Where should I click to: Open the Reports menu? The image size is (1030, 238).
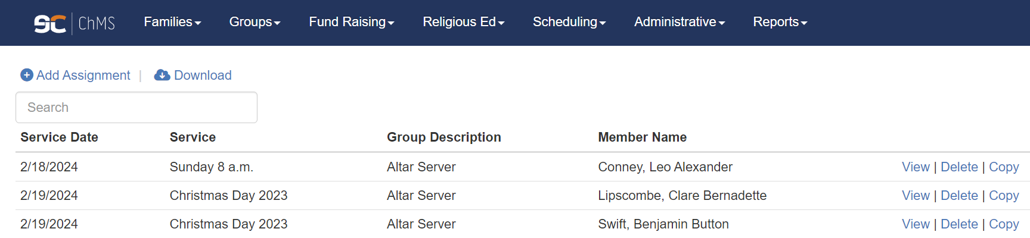tap(780, 22)
